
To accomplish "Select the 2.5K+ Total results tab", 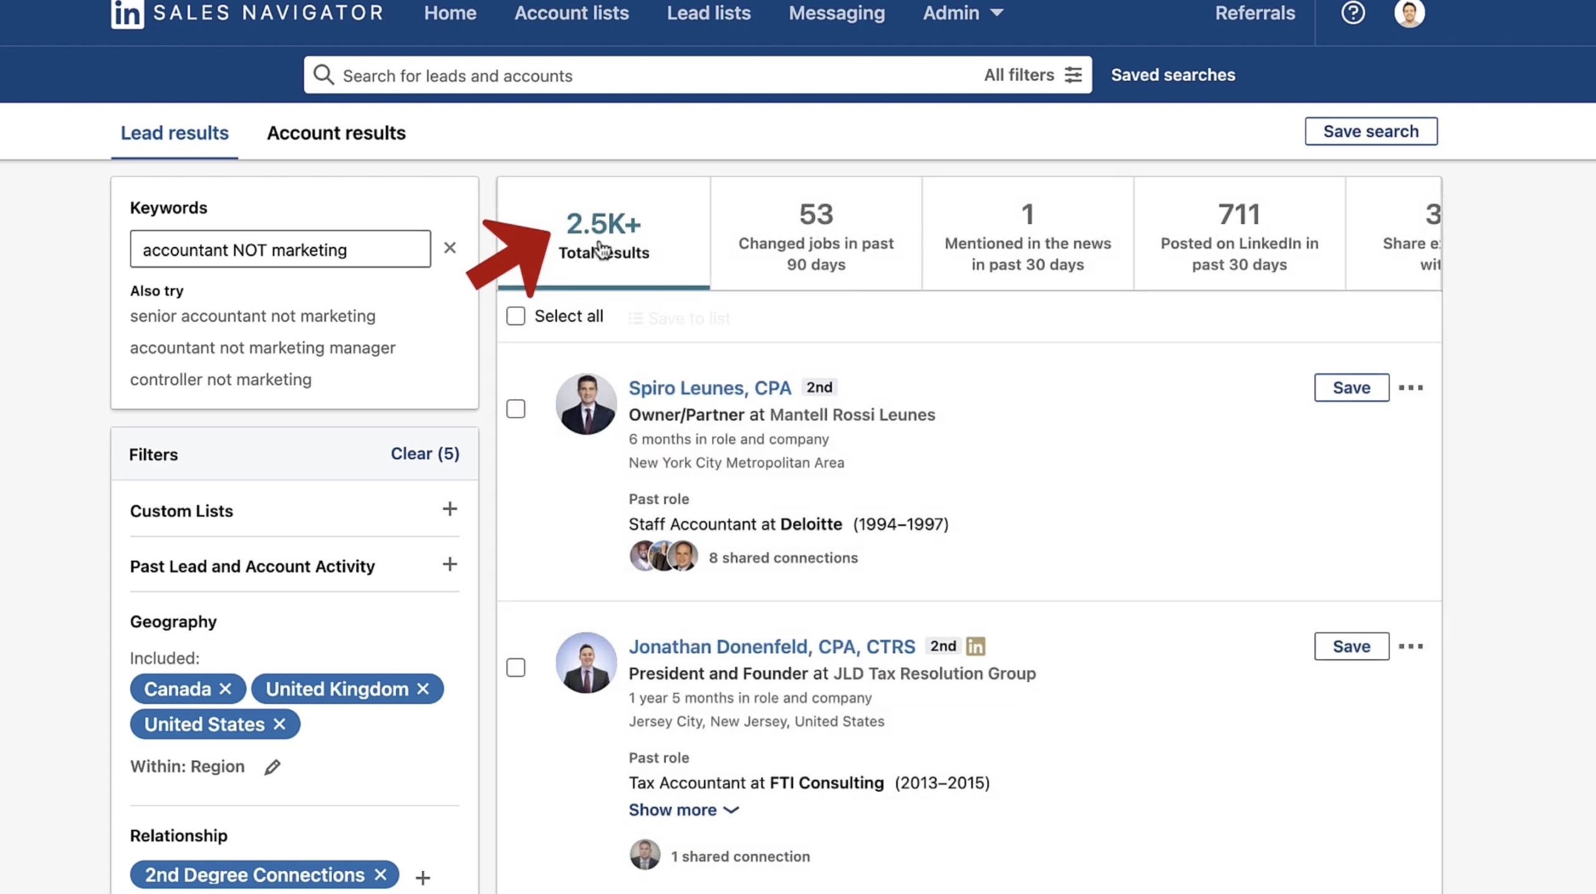I will pyautogui.click(x=603, y=234).
